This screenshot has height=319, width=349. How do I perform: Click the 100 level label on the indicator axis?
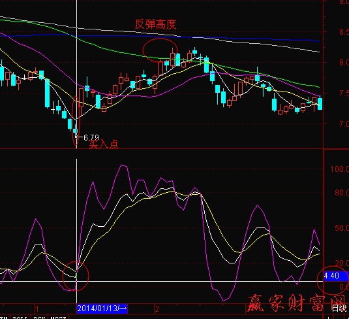[339, 169]
